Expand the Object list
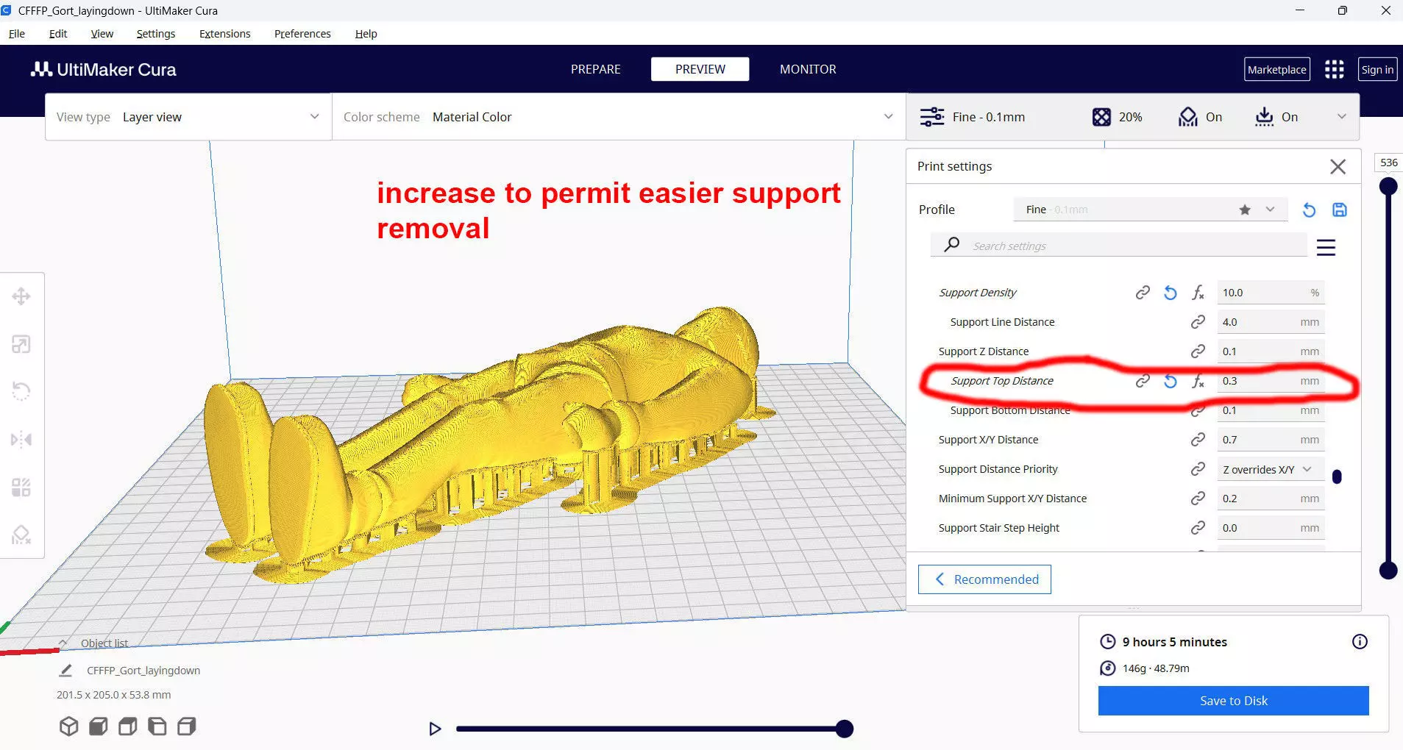1403x750 pixels. click(x=93, y=643)
